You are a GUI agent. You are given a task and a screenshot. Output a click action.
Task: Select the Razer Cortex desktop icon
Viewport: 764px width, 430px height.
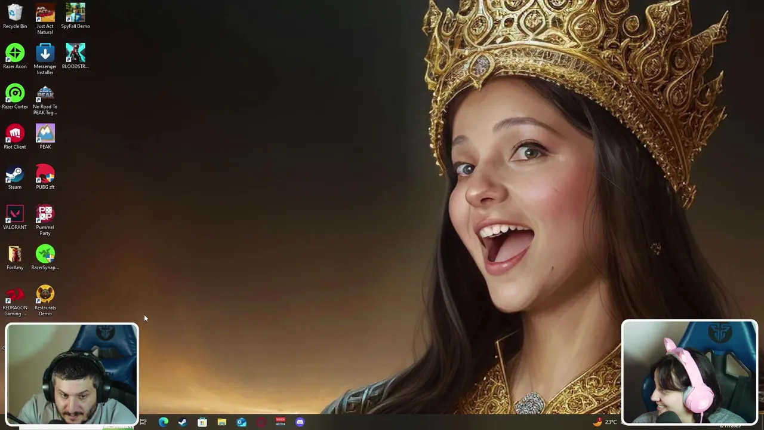coord(15,97)
